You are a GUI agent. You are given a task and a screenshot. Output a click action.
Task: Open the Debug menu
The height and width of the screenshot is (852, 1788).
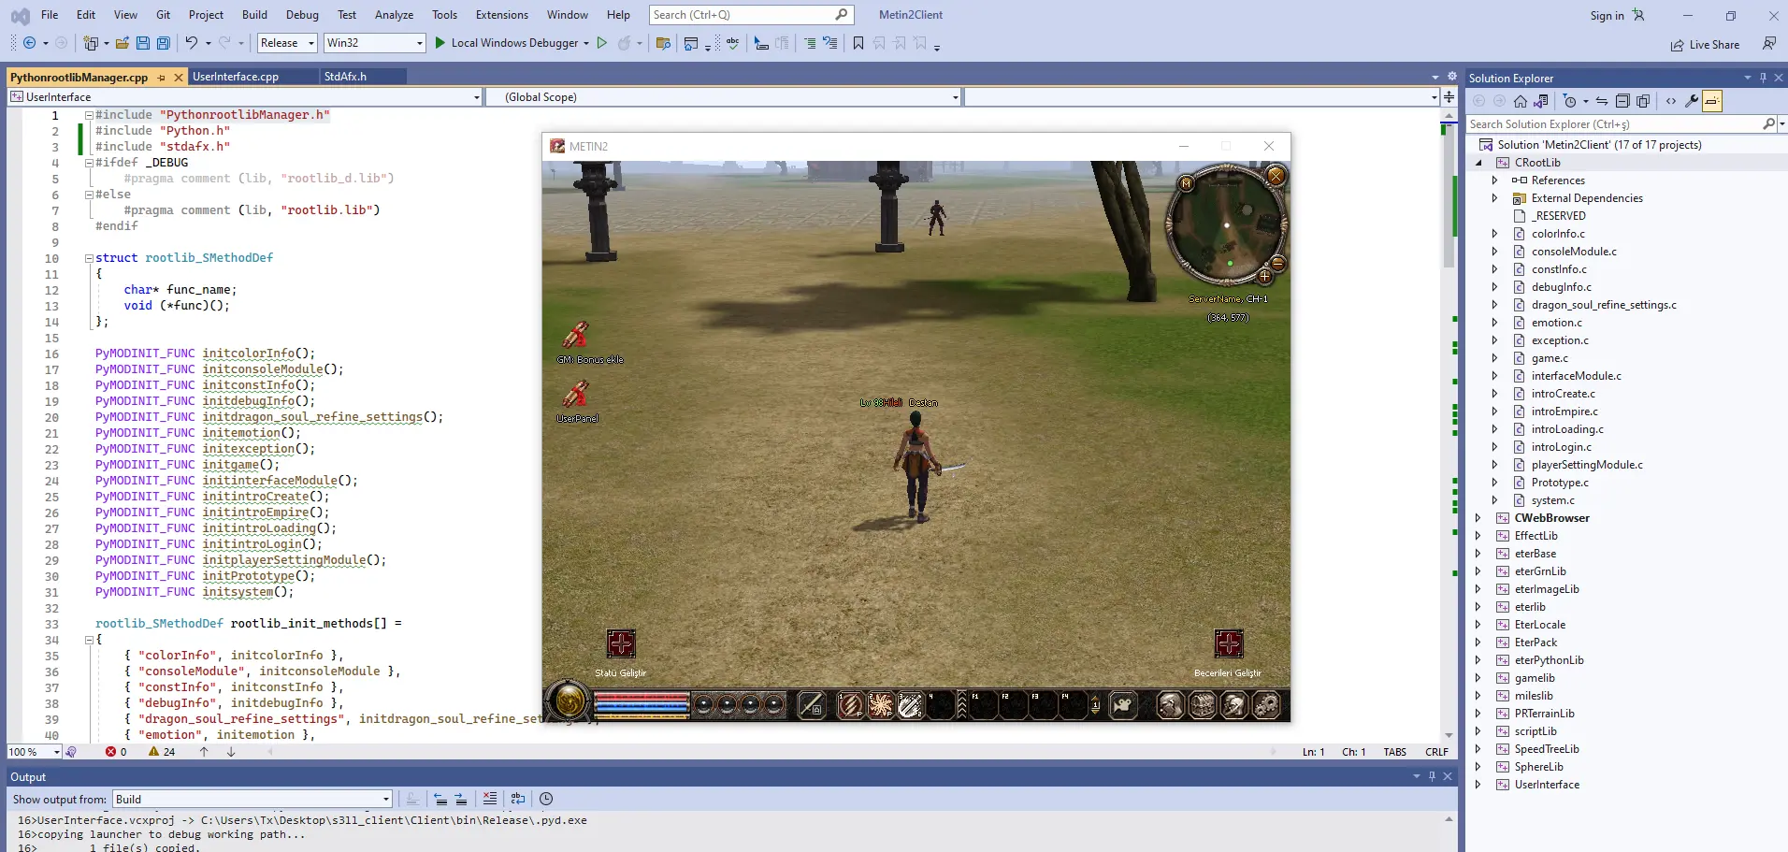click(x=302, y=15)
